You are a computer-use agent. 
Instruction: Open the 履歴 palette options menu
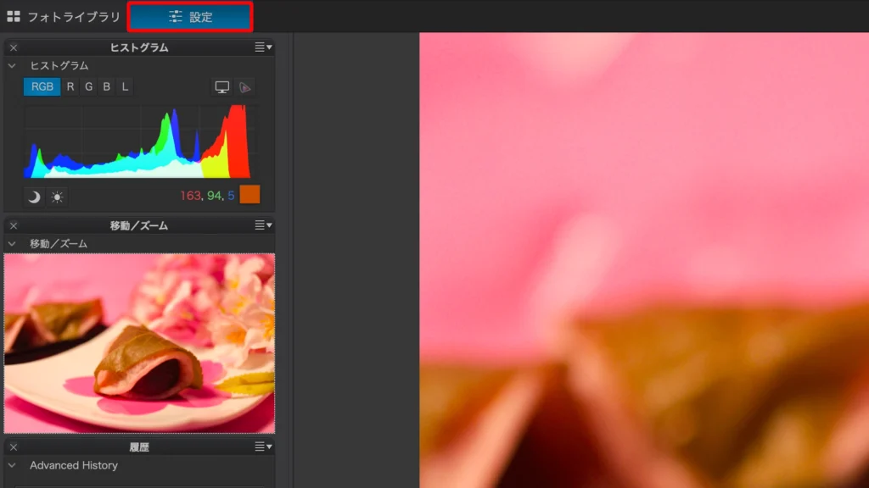[x=263, y=446]
